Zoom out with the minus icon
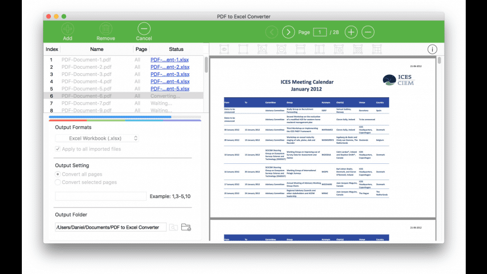The width and height of the screenshot is (487, 274). 368,32
